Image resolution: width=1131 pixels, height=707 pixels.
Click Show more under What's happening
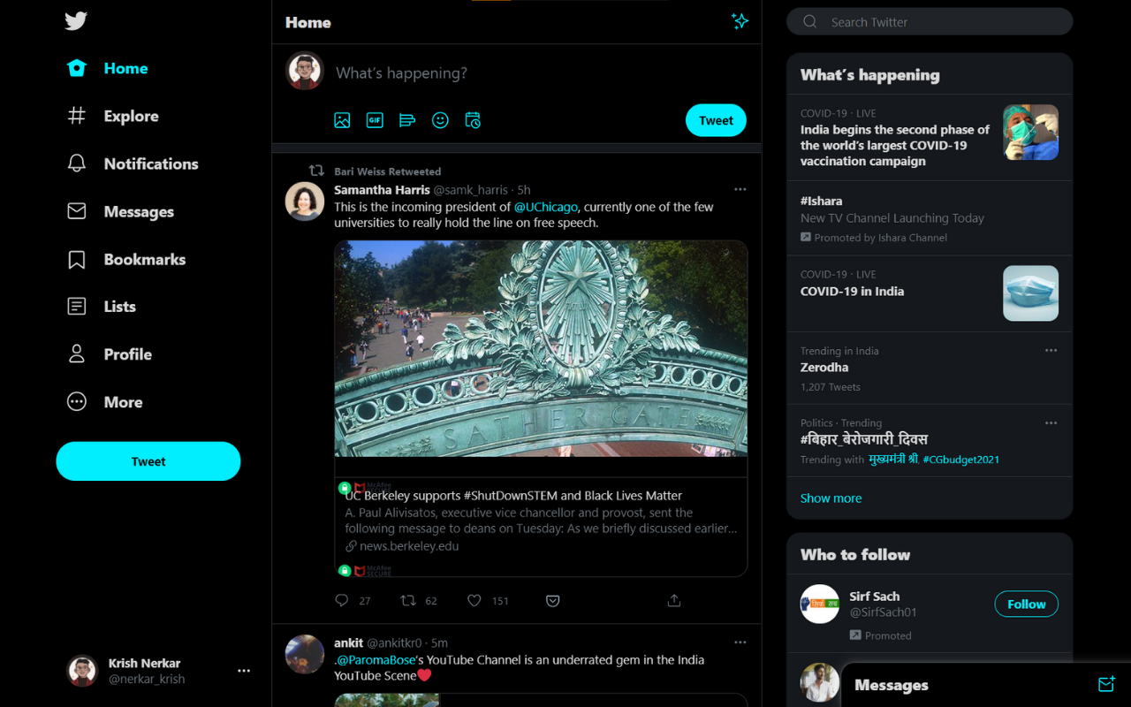coord(831,498)
